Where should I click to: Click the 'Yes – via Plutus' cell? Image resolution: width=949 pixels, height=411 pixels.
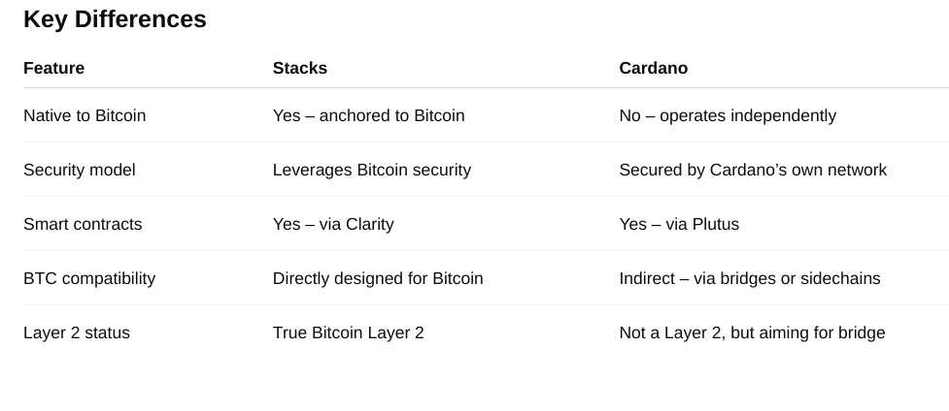[678, 224]
